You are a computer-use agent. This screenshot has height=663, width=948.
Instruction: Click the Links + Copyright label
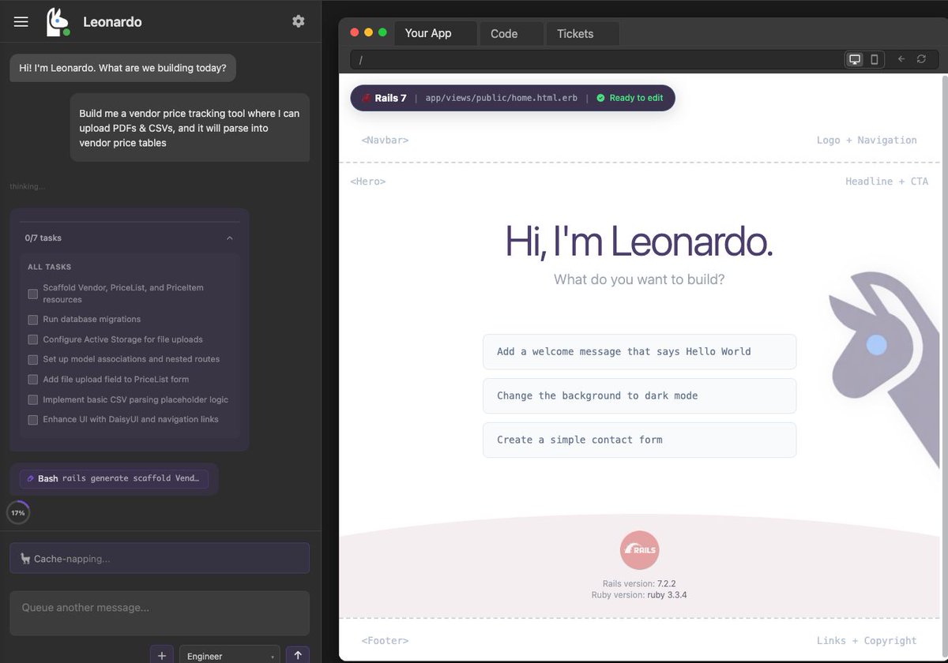coord(867,641)
